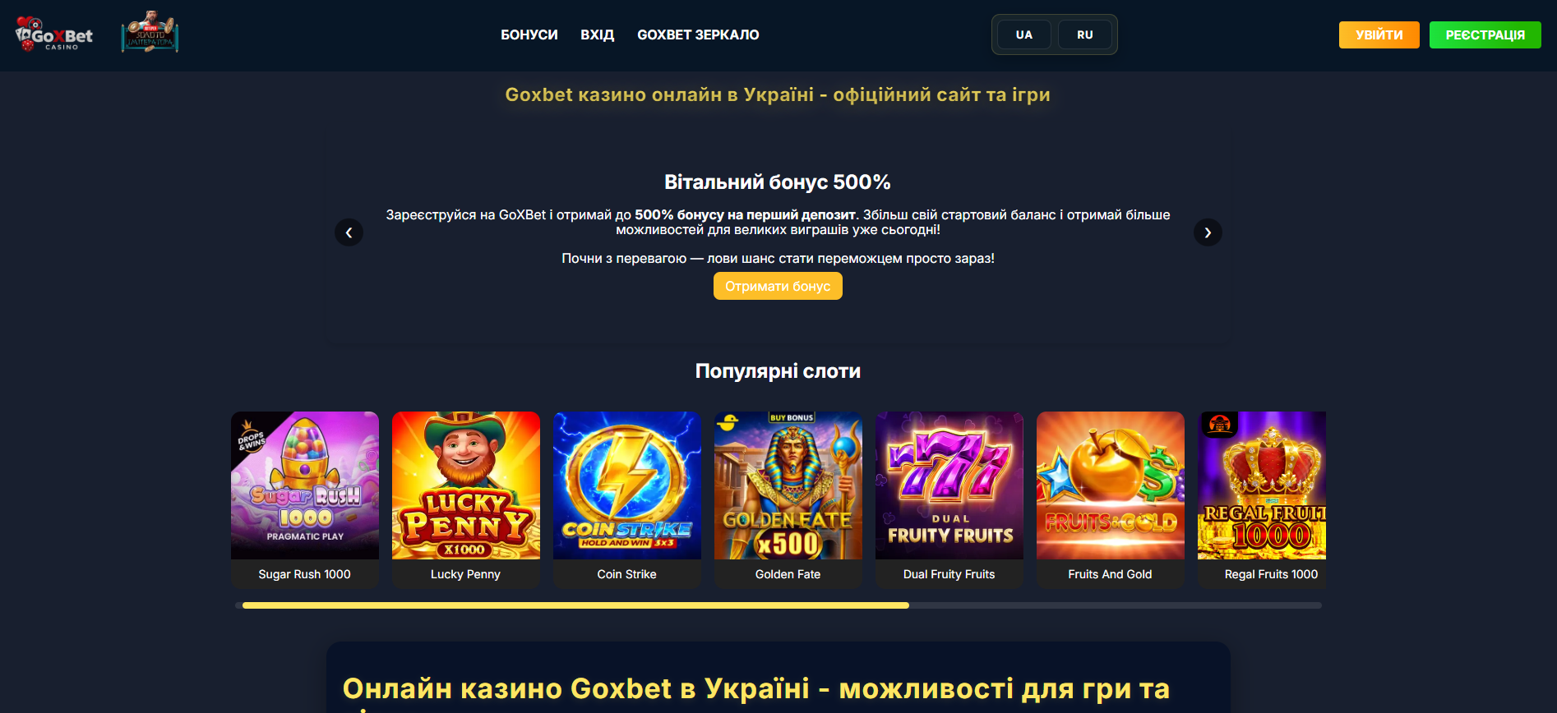Go to ВХІД menu link
Viewport: 1557px width, 713px height.
[598, 34]
